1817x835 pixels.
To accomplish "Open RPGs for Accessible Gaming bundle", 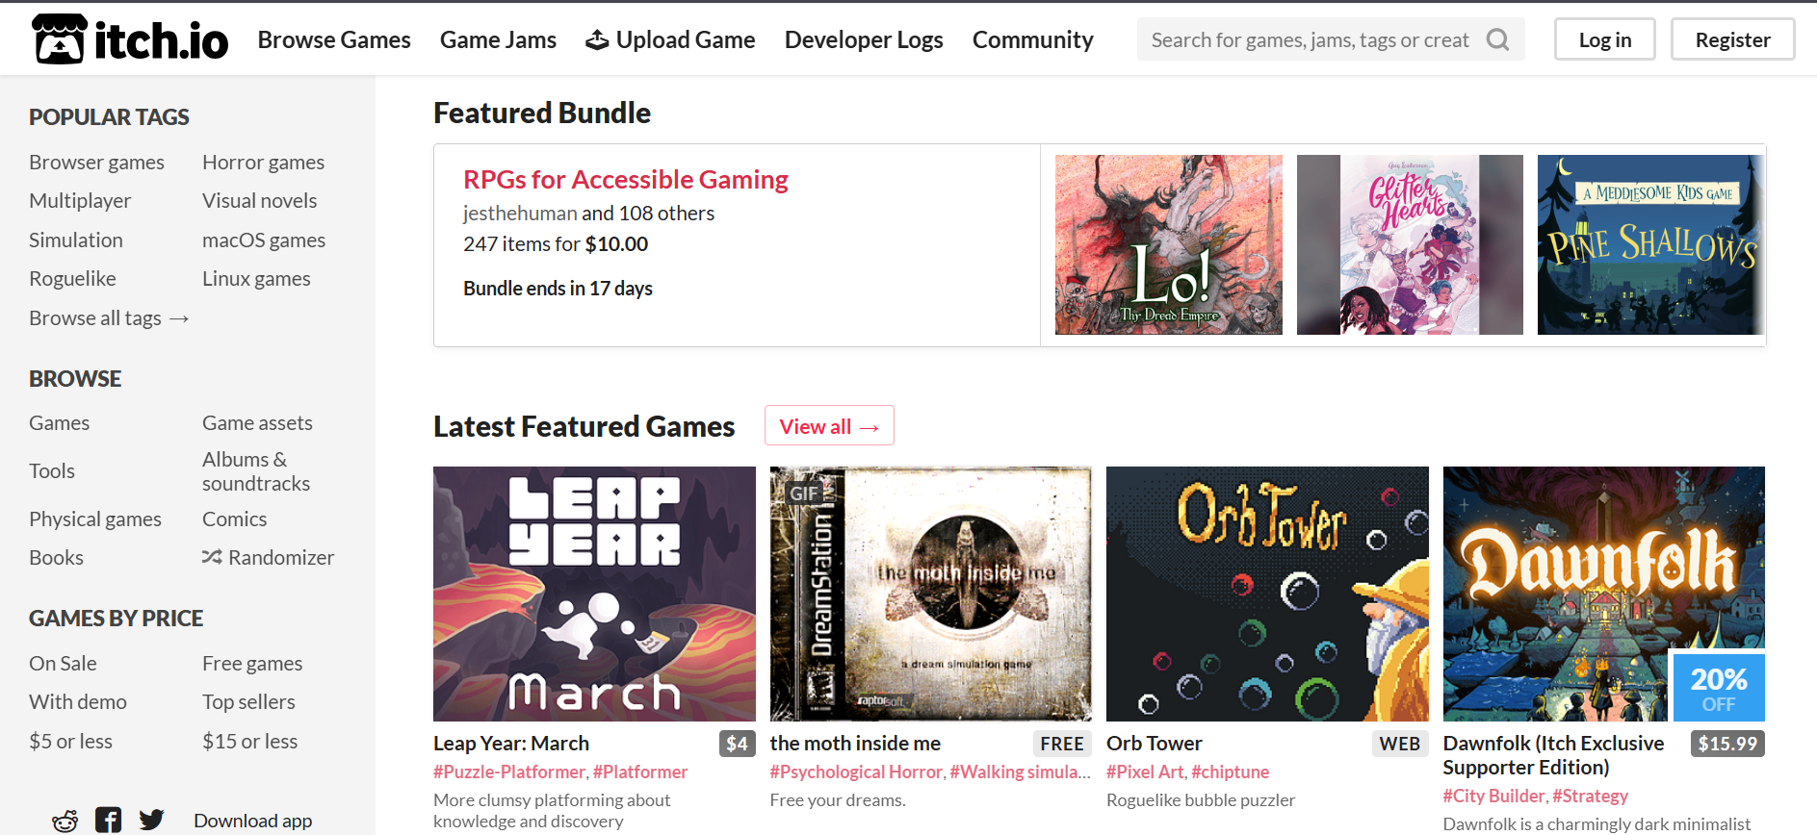I will pos(626,180).
